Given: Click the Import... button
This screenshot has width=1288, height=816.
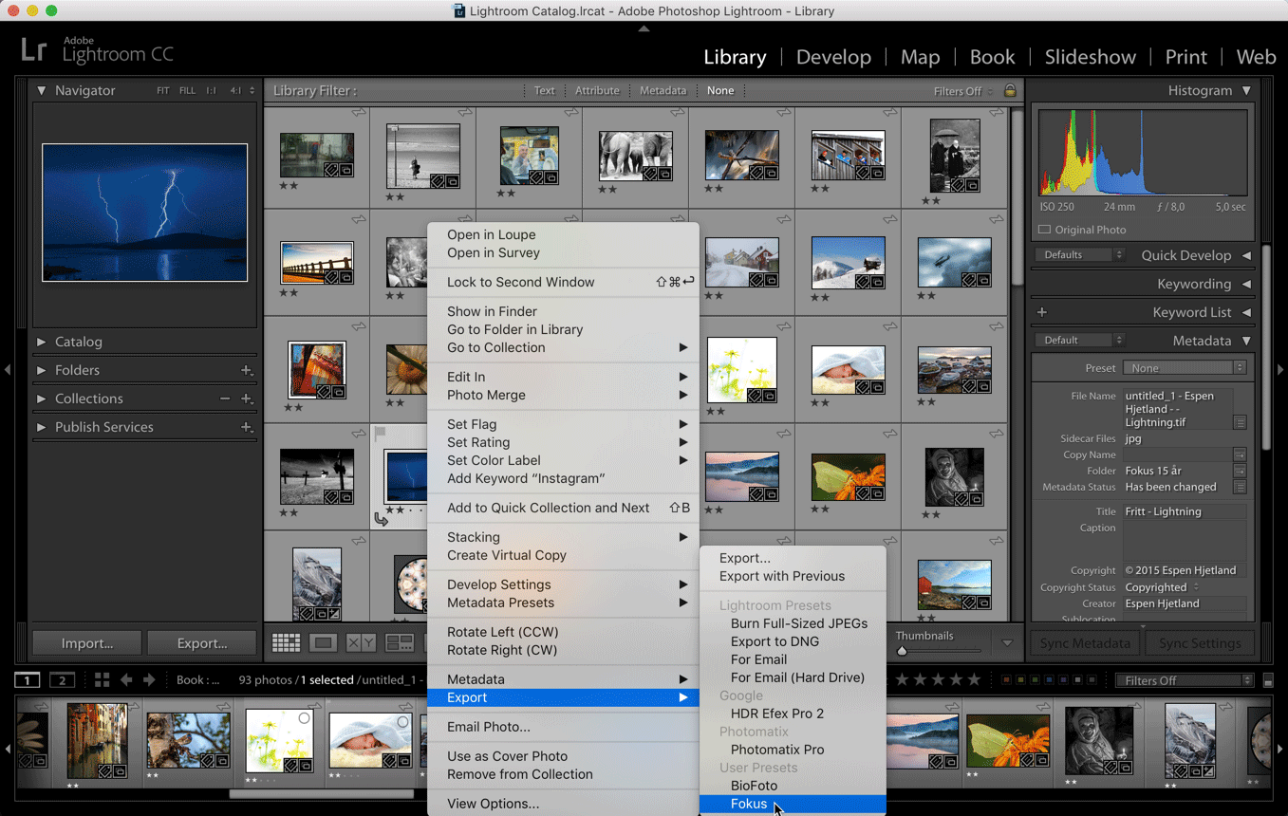Looking at the screenshot, I should pyautogui.click(x=87, y=643).
